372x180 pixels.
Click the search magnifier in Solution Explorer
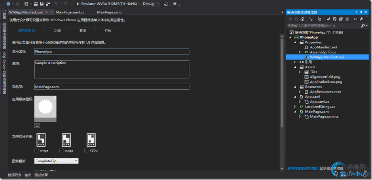tap(362, 26)
